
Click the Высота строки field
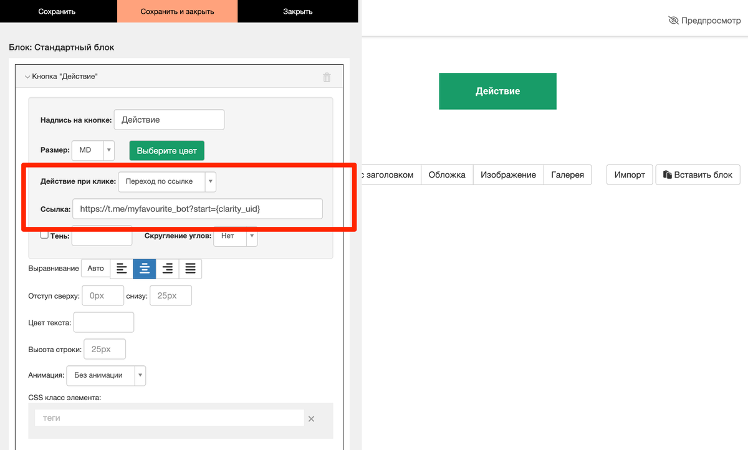[105, 349]
